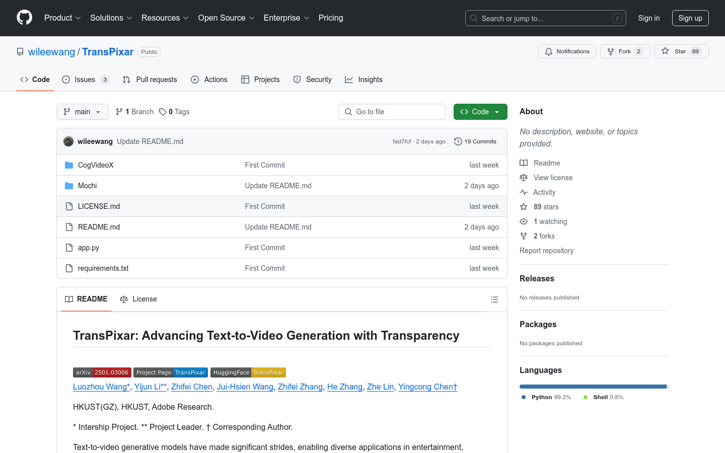Click the Search or jump to field
725x453 pixels.
tap(546, 18)
